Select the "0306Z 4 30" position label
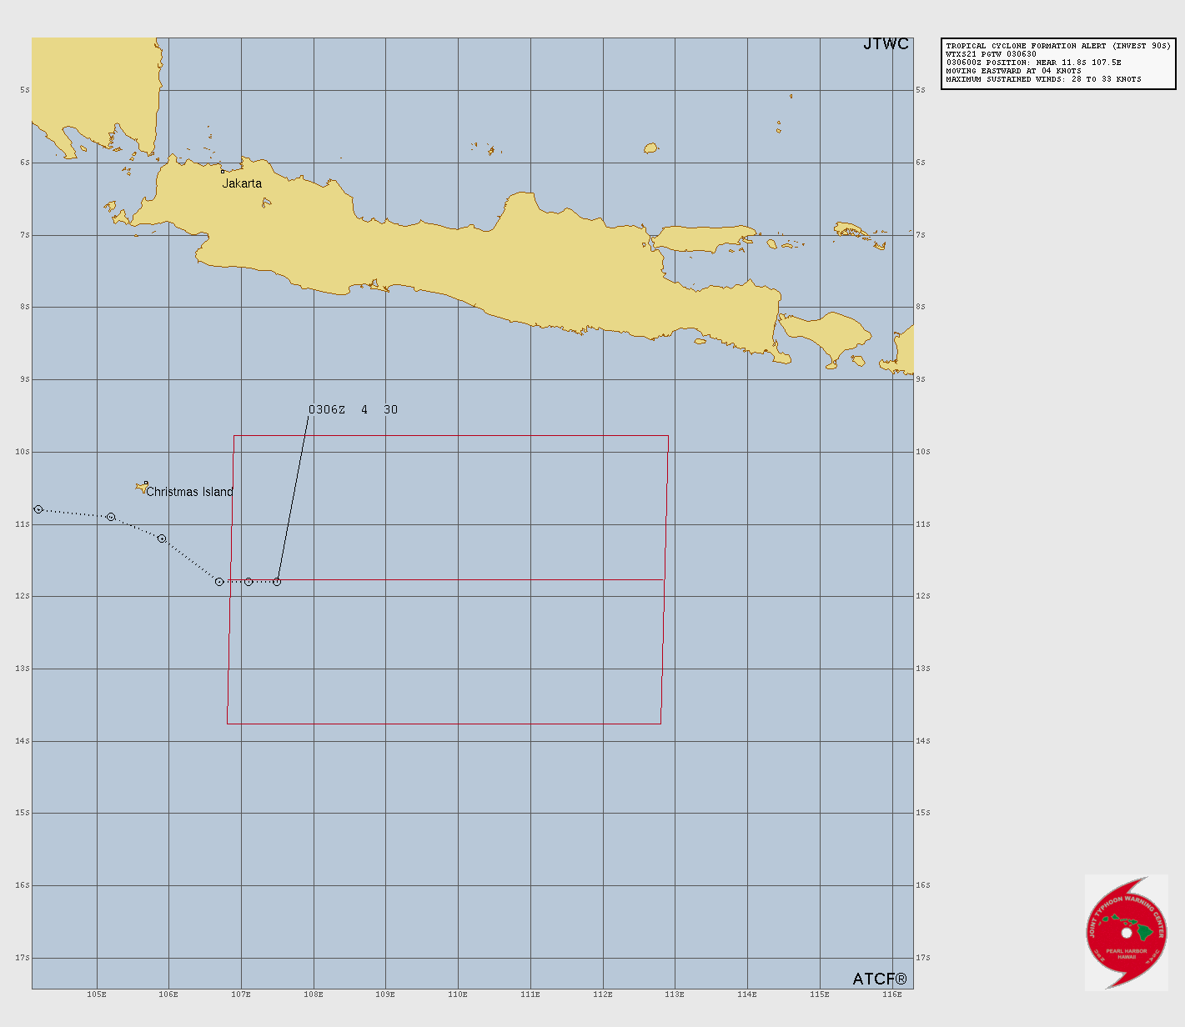 pos(353,409)
